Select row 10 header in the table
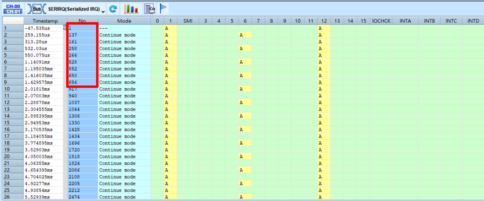 coord(12,89)
